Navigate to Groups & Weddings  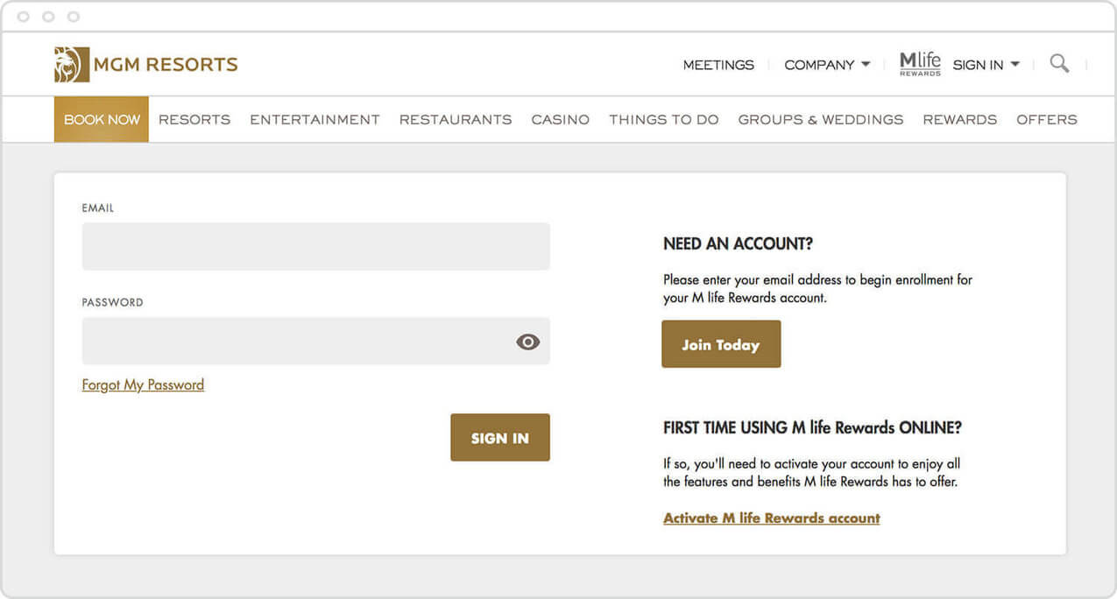pyautogui.click(x=820, y=120)
